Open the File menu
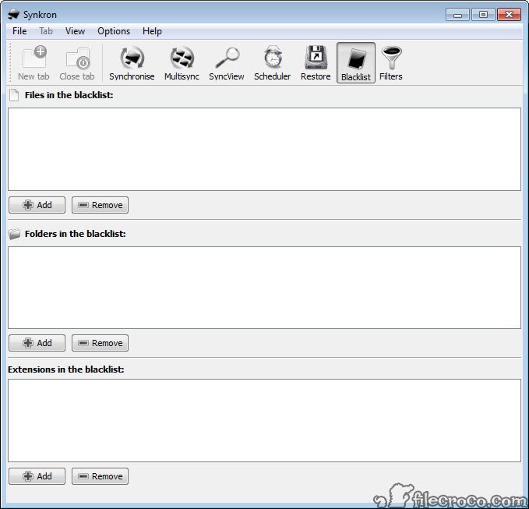 tap(19, 31)
